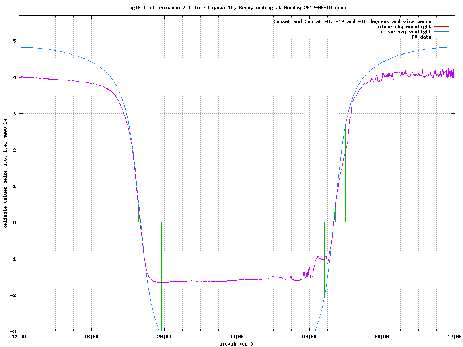
Task: Click the 'PV data' legend label
Action: click(x=421, y=37)
